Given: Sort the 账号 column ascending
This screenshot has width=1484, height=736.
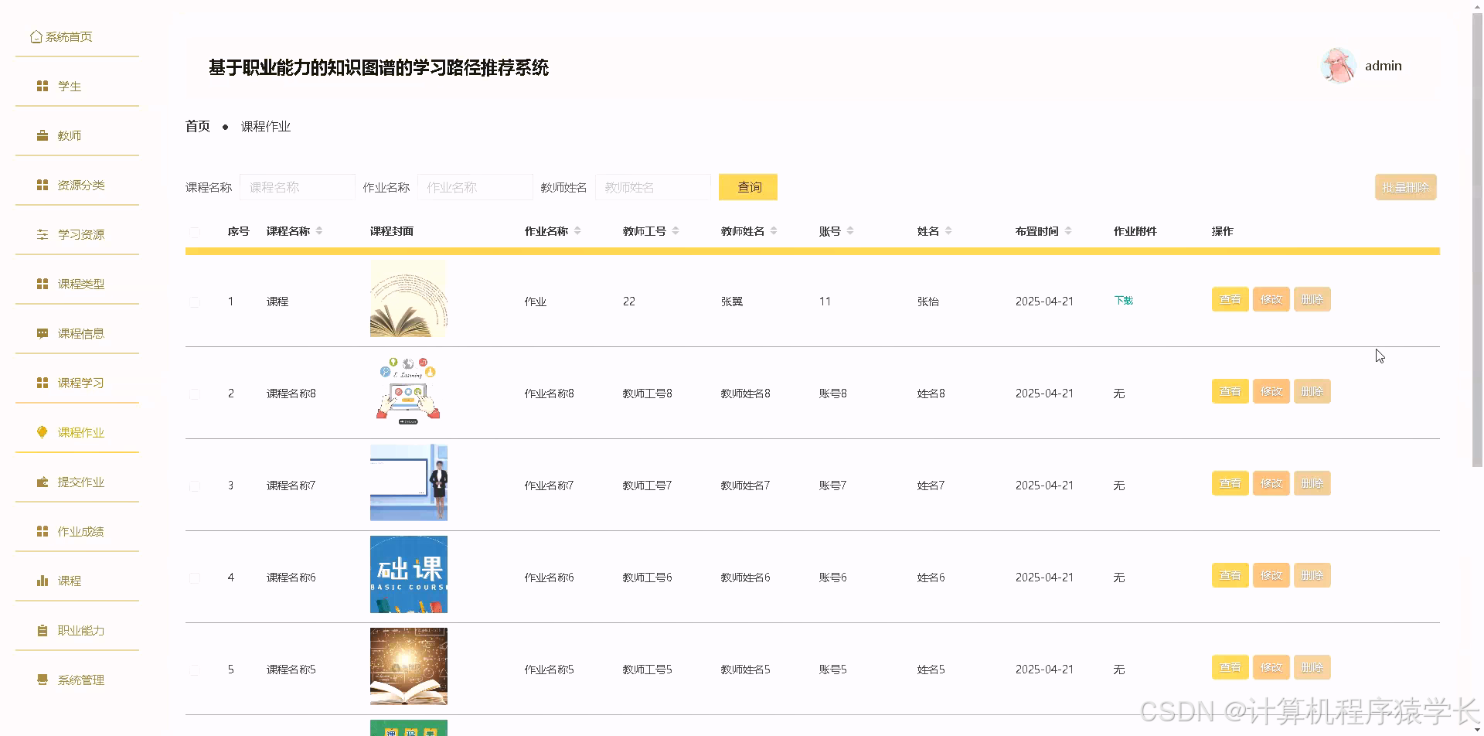Looking at the screenshot, I should (849, 227).
